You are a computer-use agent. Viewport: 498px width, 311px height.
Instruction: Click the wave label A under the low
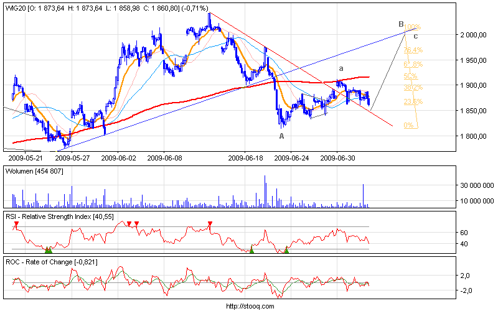281,136
